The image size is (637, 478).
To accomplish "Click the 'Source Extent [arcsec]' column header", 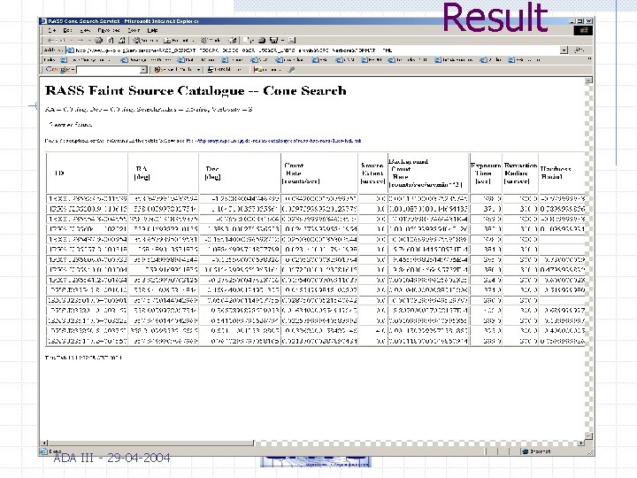I will click(372, 173).
